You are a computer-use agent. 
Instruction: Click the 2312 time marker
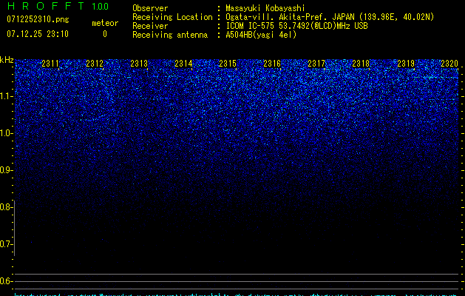click(95, 63)
